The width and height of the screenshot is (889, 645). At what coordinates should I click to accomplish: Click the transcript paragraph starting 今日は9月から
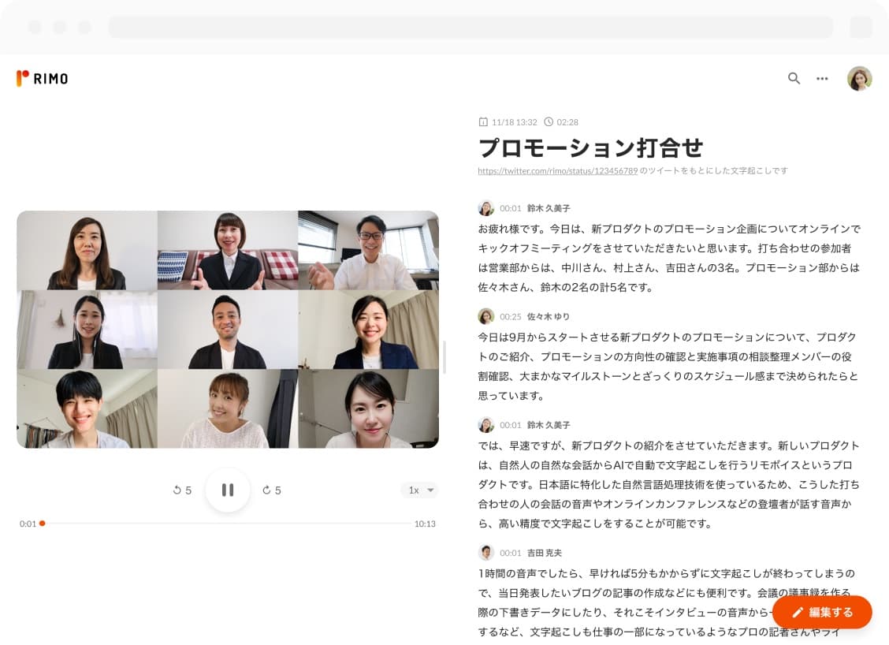(668, 367)
